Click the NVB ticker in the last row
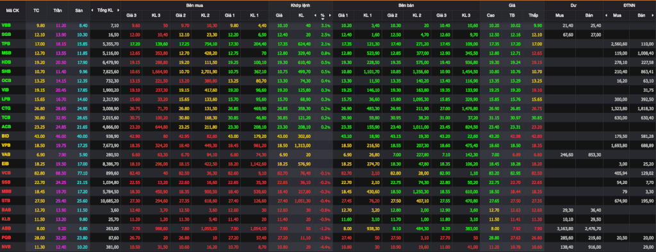656x252 pixels. click(x=6, y=247)
